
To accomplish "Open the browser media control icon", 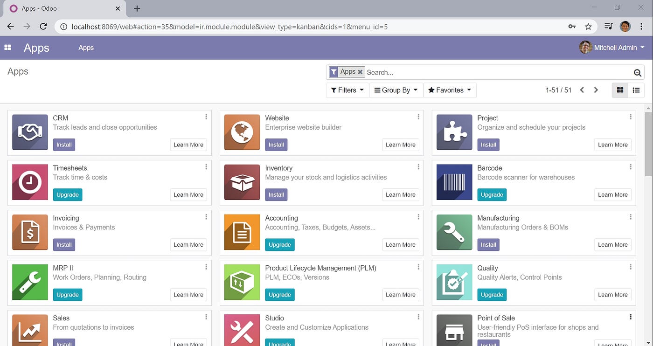I will (x=608, y=27).
